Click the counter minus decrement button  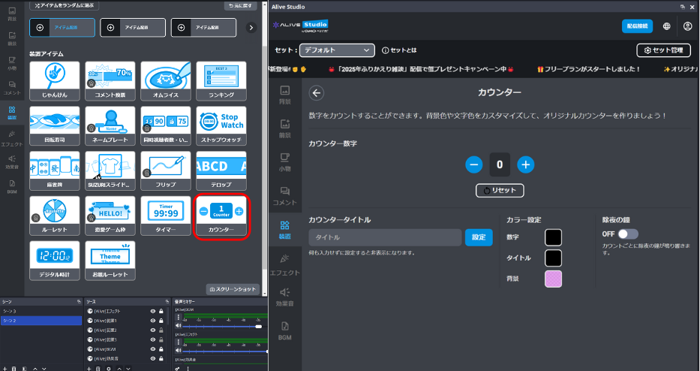click(x=473, y=164)
